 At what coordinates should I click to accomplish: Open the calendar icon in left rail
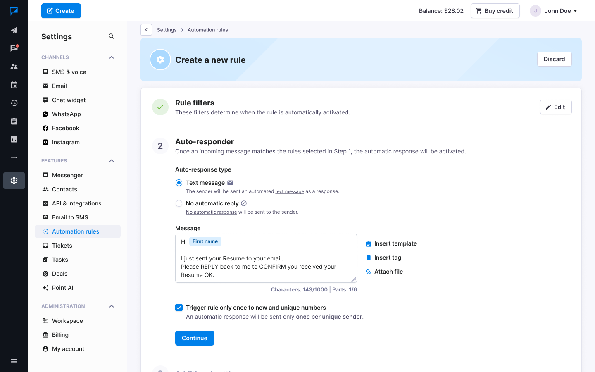point(14,85)
